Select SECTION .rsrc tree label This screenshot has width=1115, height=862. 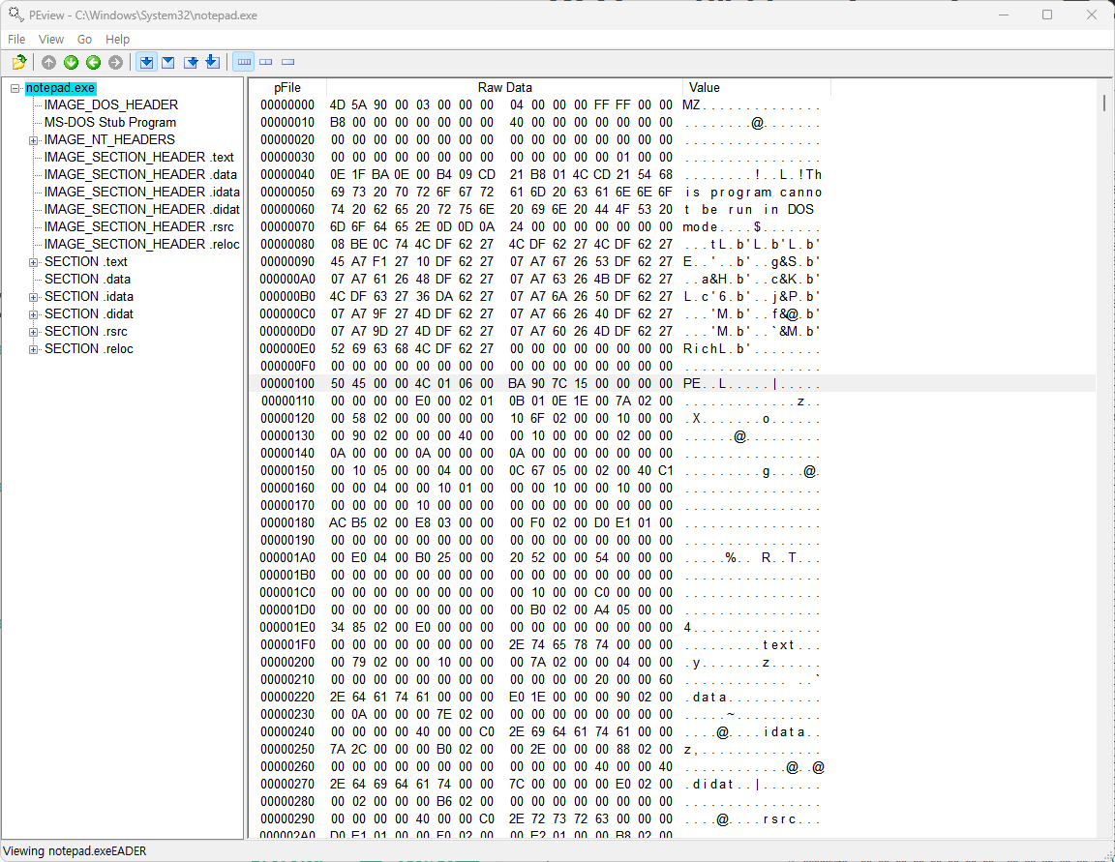click(x=86, y=331)
